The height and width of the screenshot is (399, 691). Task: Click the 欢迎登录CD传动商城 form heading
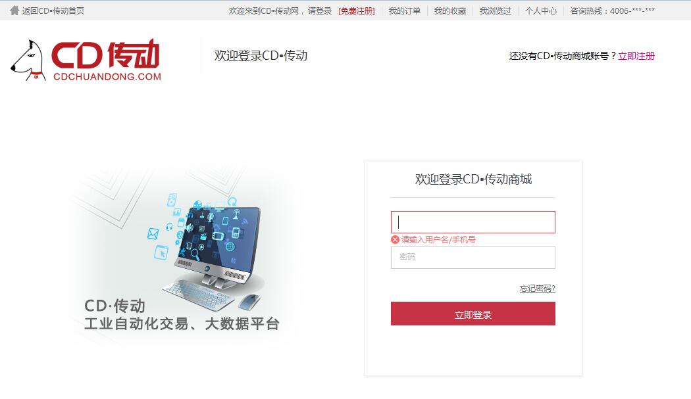[473, 179]
